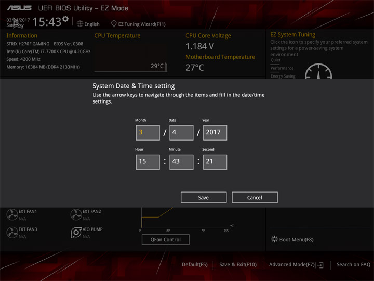Screen dimensions: 374x281
Task: Click the Motherboard Temperature heading
Action: [x=220, y=57]
